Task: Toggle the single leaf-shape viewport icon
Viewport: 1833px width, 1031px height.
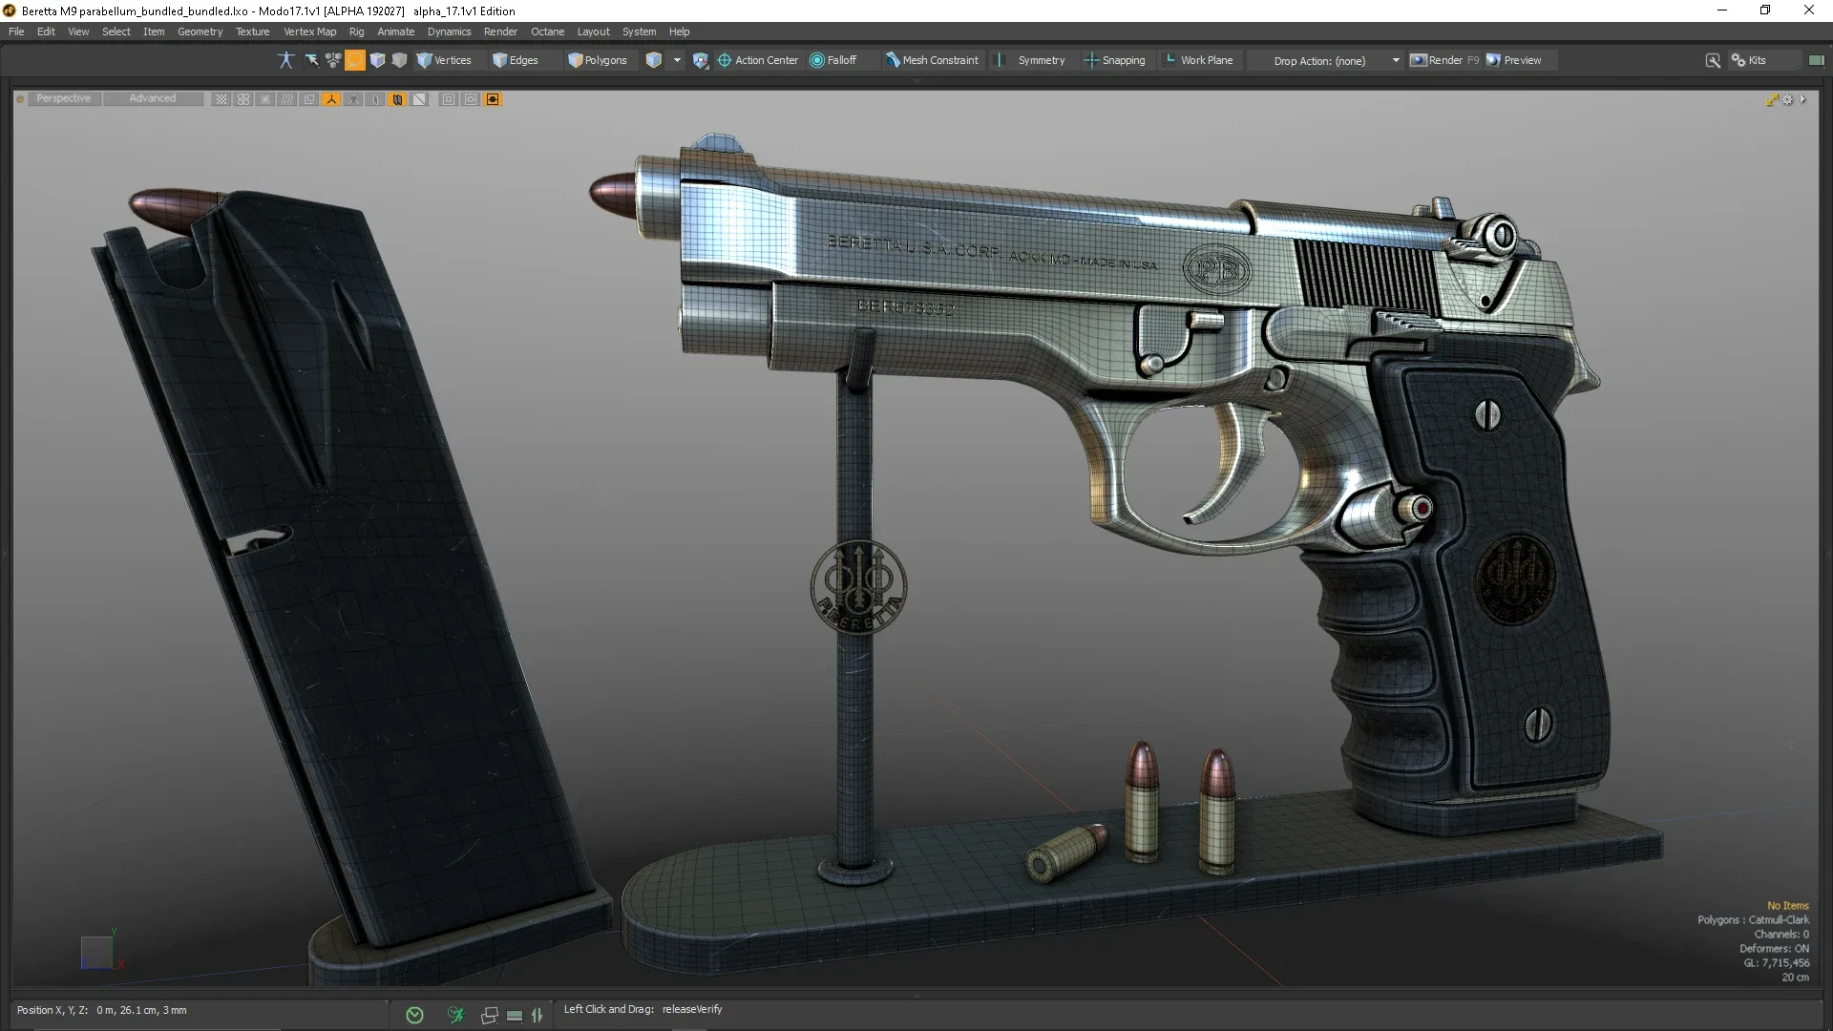Action: coord(375,99)
